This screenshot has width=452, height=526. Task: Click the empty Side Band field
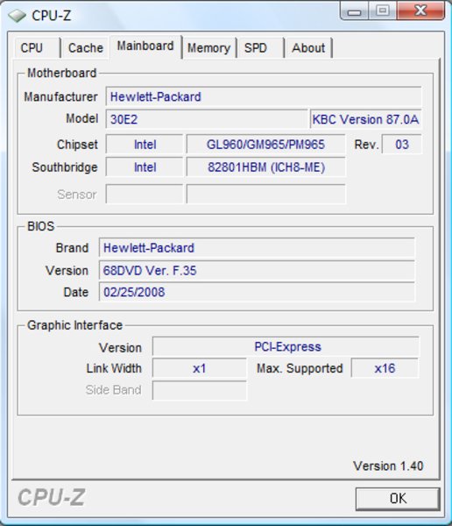coord(200,390)
